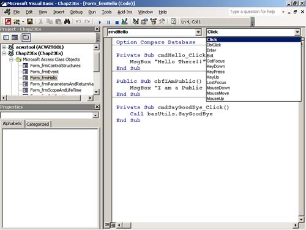Open the Debug menu
This screenshot has width=306, height=230.
76,12
